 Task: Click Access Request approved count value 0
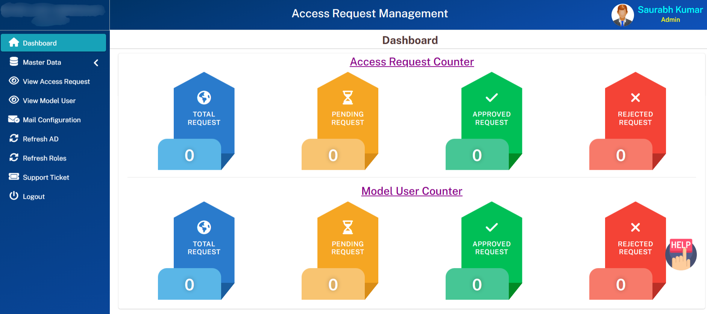point(477,155)
